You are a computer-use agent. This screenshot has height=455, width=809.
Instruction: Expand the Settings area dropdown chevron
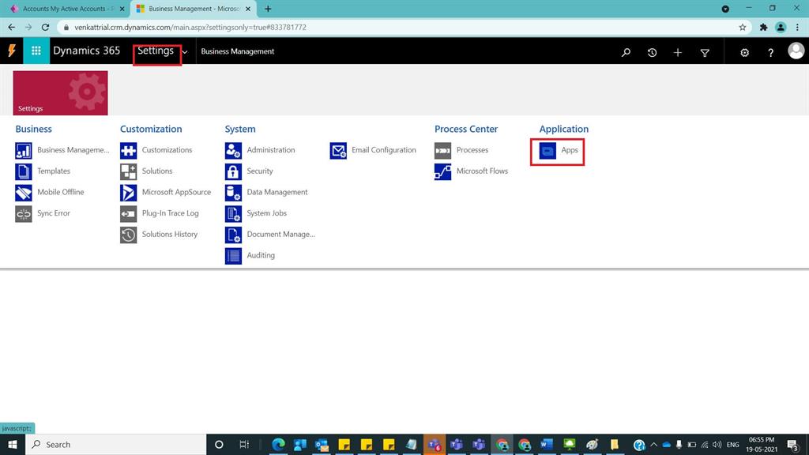coord(185,52)
